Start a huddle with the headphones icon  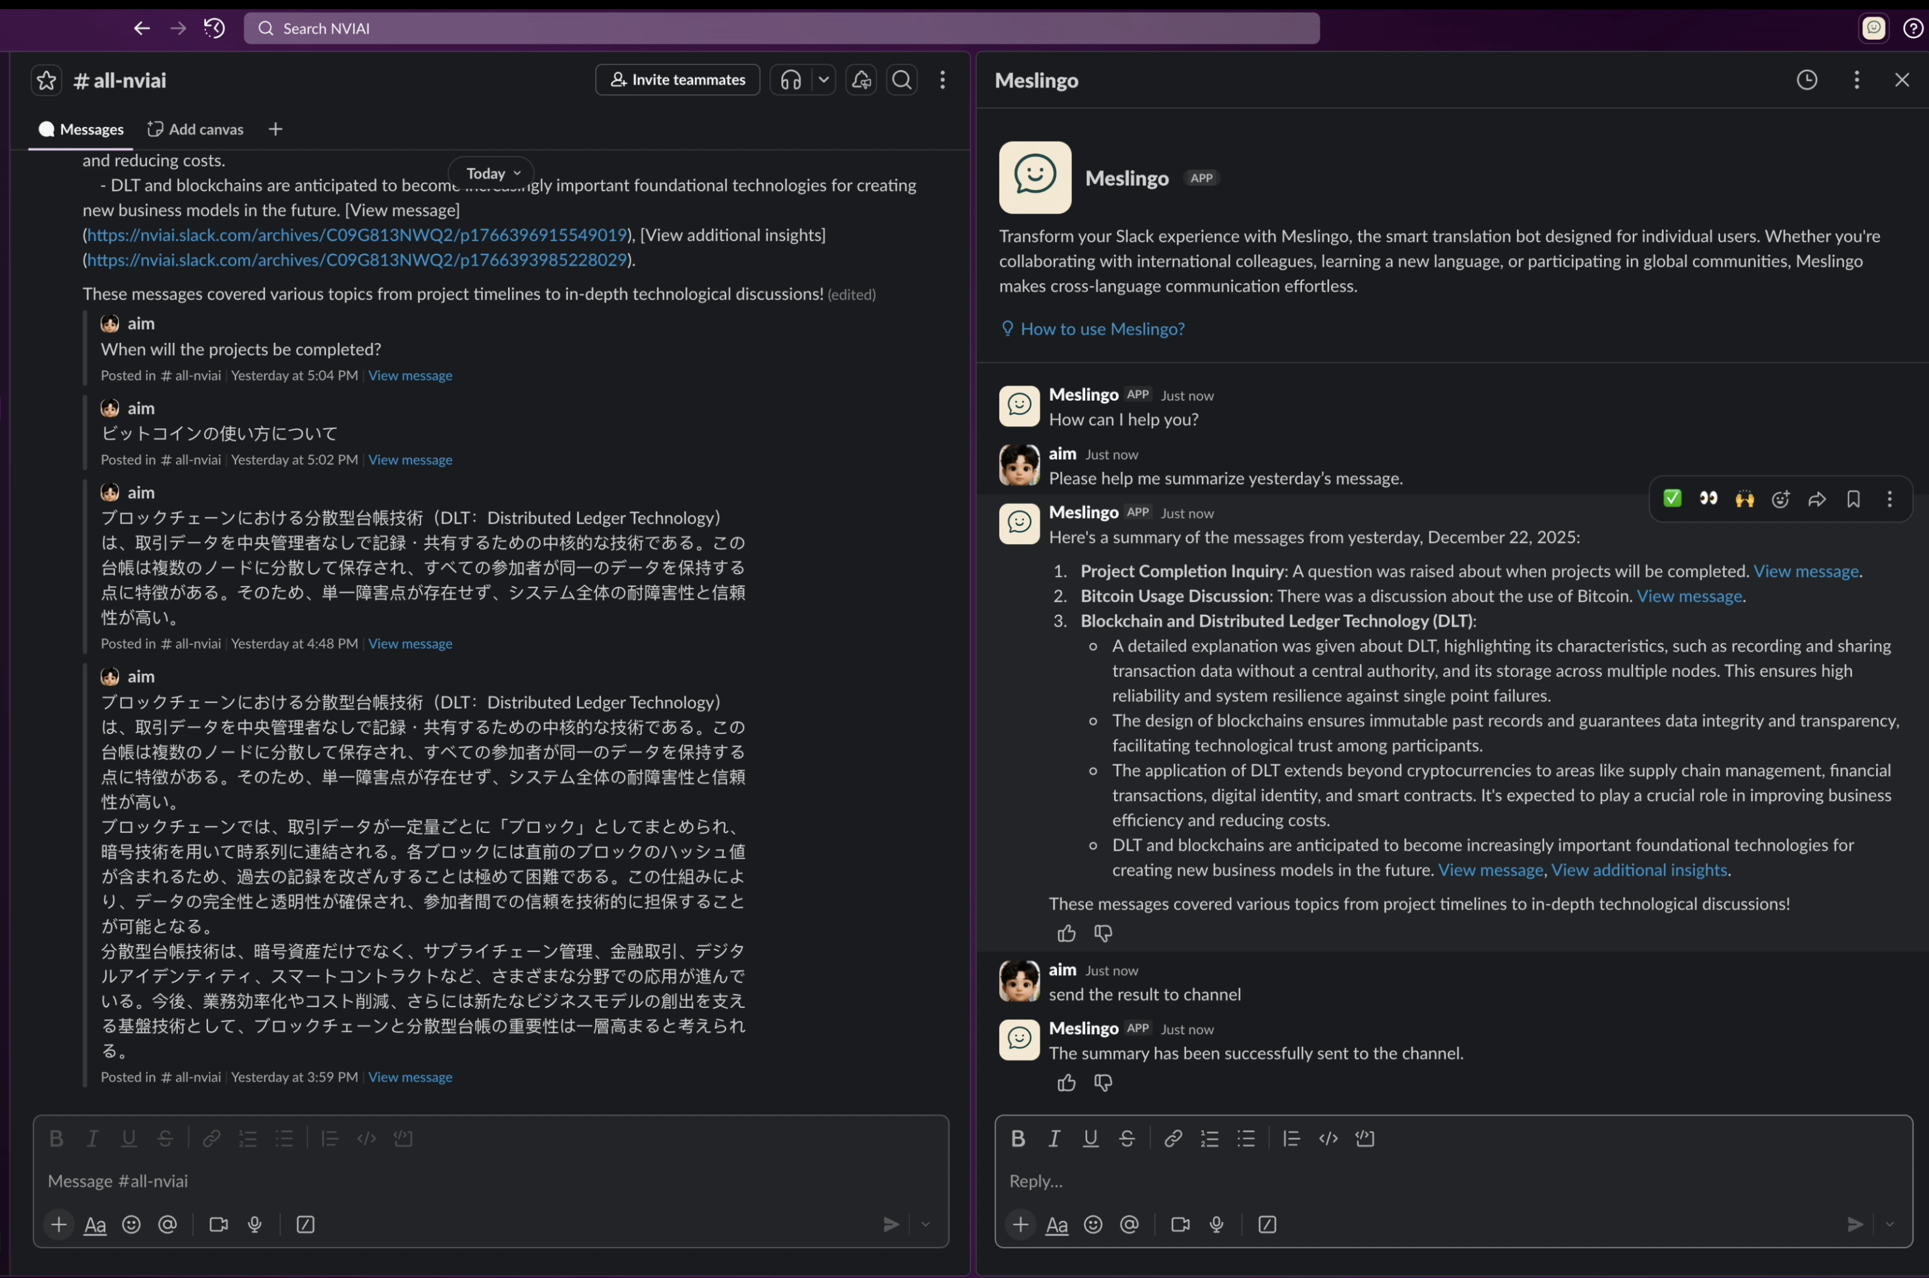point(790,80)
